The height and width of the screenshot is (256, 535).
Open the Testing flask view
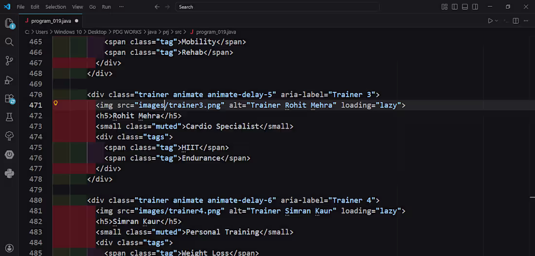pyautogui.click(x=9, y=117)
